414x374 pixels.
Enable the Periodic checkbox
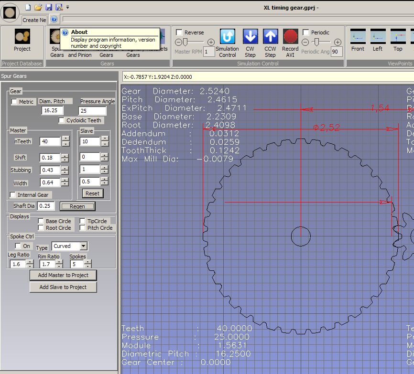pyautogui.click(x=306, y=32)
